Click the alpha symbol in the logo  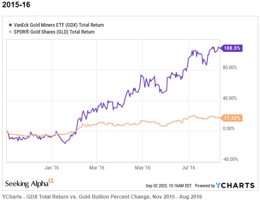point(51,181)
